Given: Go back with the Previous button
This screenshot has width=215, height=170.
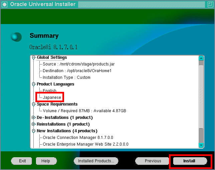Looking at the screenshot, I should 153,161.
